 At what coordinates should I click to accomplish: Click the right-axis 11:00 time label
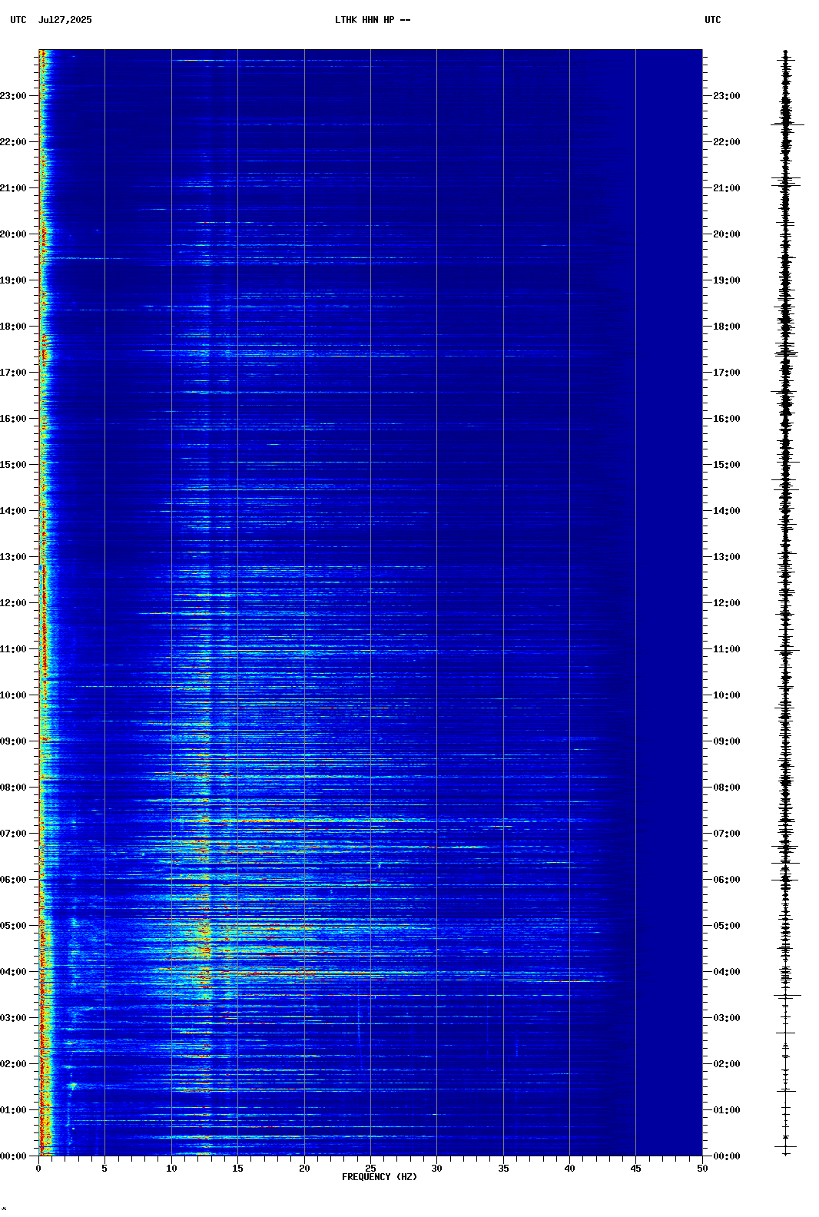pyautogui.click(x=727, y=649)
